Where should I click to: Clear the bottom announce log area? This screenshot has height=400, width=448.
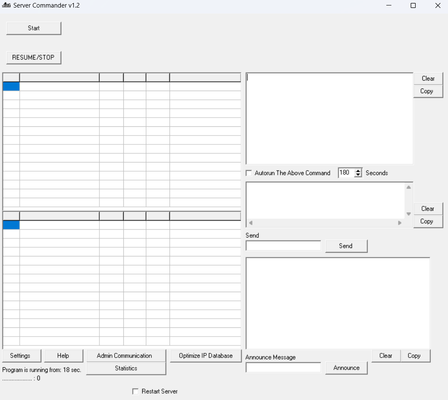(386, 356)
